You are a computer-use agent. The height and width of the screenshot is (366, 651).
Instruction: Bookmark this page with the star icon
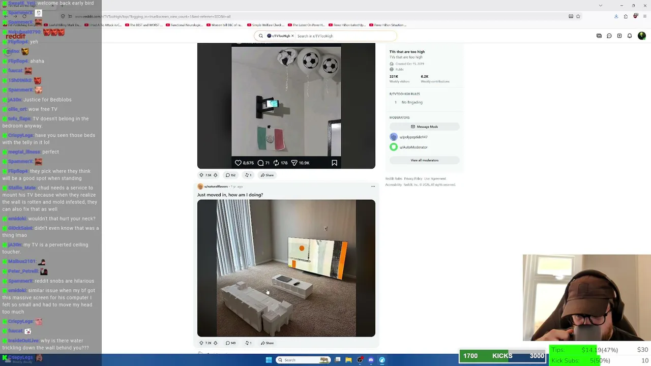point(578,16)
